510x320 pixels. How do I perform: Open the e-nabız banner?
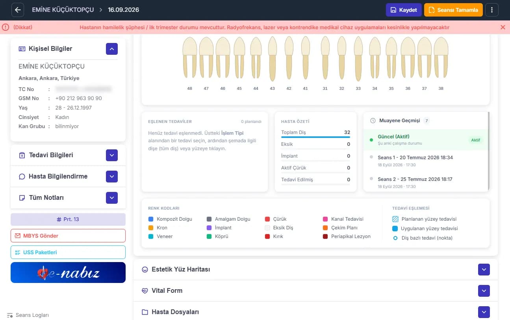pyautogui.click(x=68, y=272)
